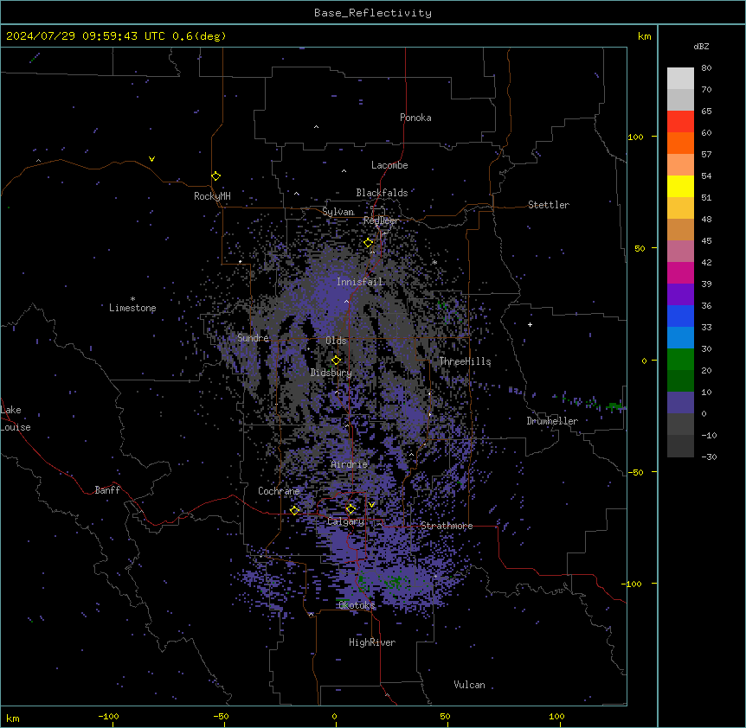Click the yellow V marker northwest of RockyMH

click(x=151, y=159)
